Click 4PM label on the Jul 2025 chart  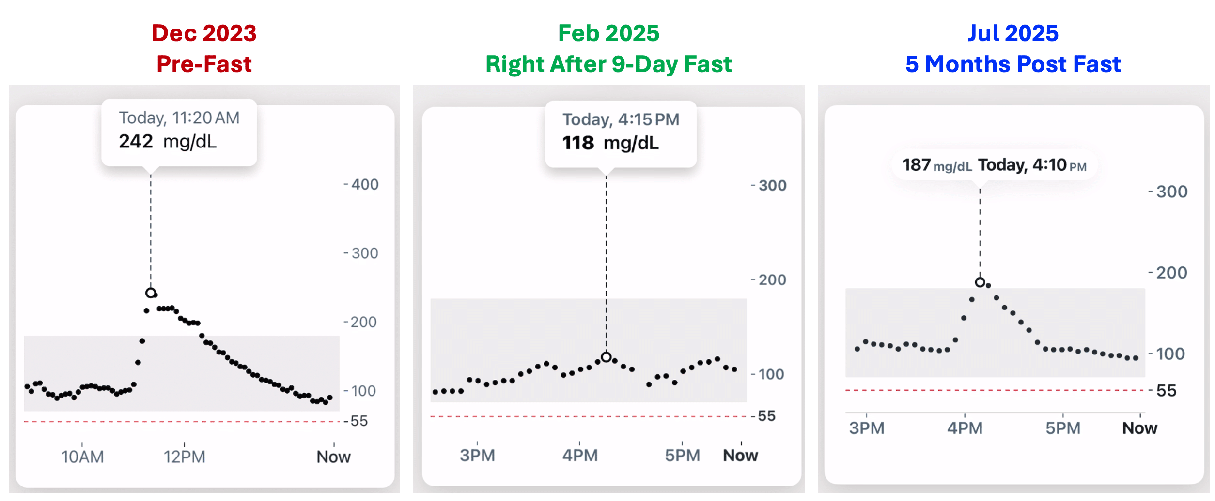click(965, 428)
